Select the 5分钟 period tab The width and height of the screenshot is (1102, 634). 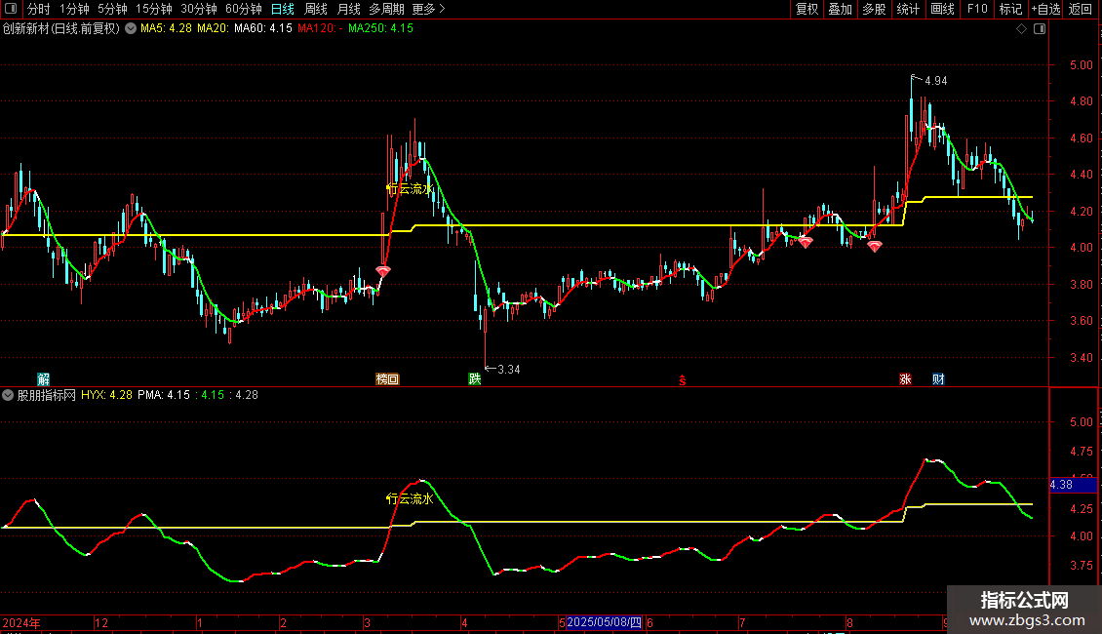tap(112, 9)
